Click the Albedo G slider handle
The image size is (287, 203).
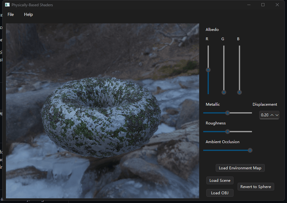click(224, 92)
